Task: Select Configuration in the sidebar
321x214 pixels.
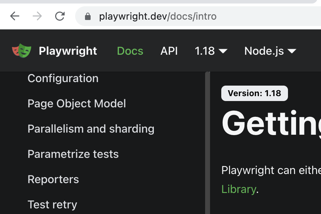Action: (63, 78)
